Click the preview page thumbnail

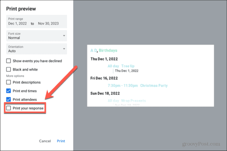(x=150, y=75)
